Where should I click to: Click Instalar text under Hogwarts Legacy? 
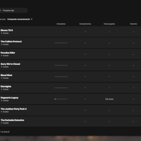coord(6,100)
